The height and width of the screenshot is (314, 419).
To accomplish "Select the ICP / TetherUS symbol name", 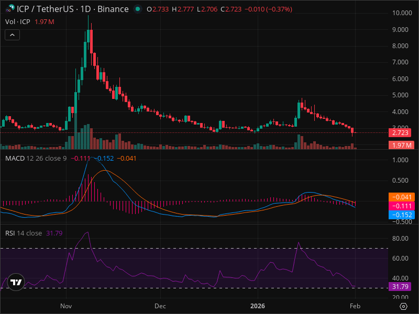I will [46, 9].
